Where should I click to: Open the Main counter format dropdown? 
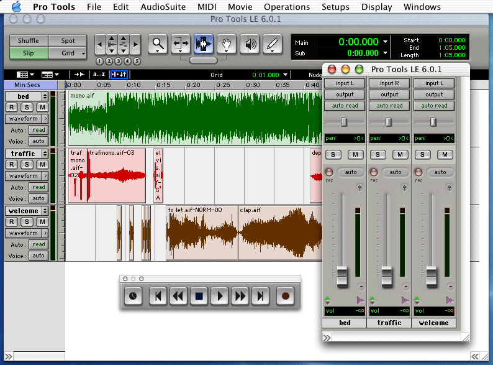pyautogui.click(x=385, y=42)
